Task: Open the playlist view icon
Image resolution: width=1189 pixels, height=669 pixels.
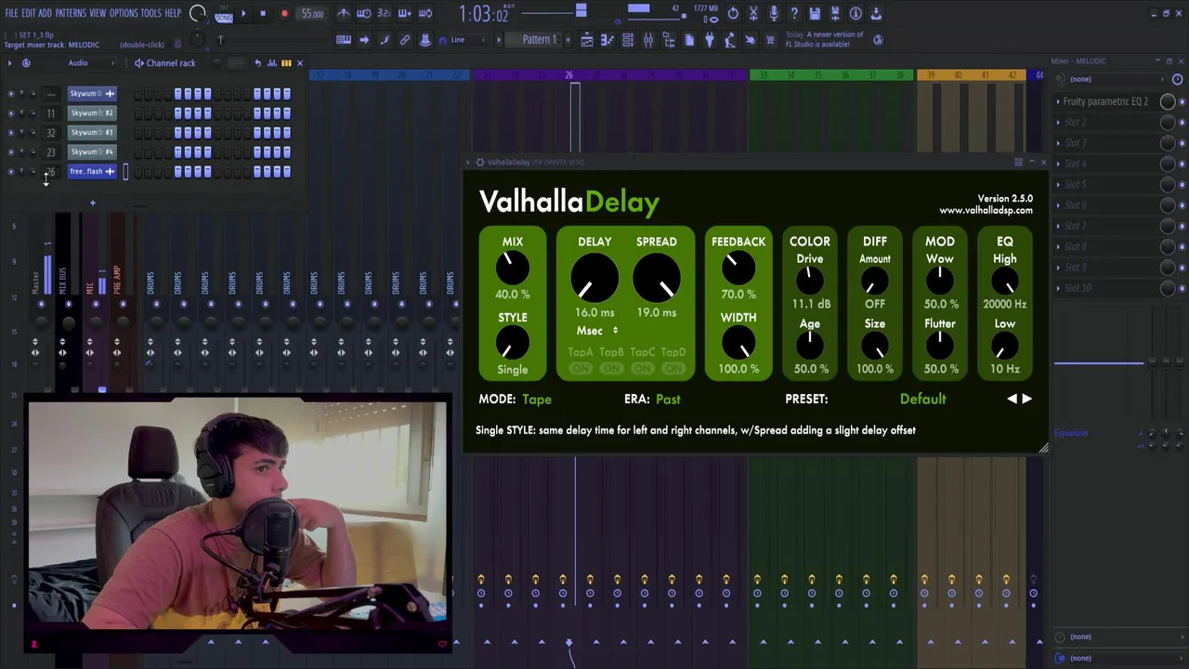Action: [586, 40]
